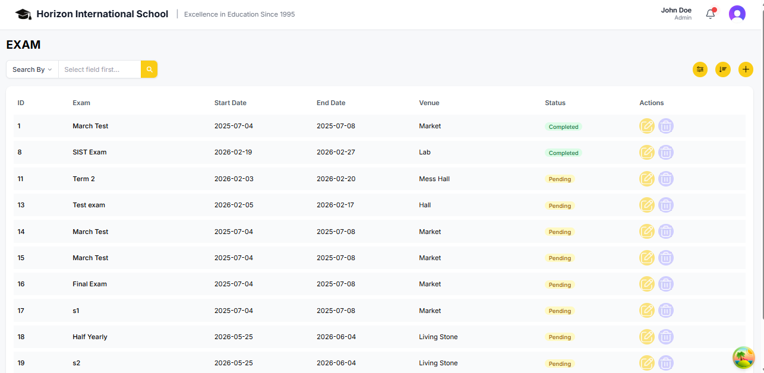Click the Status column header
764x373 pixels.
555,103
